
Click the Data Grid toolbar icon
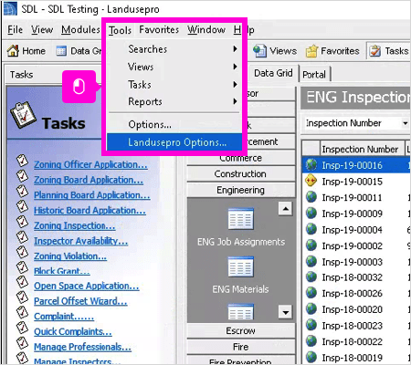pos(61,51)
